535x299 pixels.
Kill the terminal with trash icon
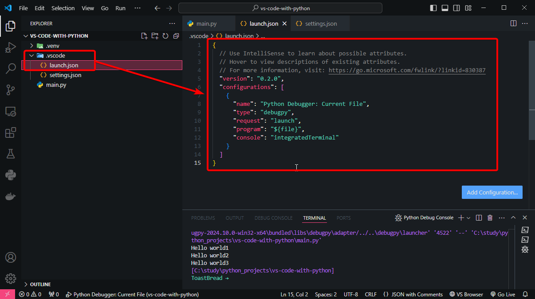pyautogui.click(x=490, y=217)
